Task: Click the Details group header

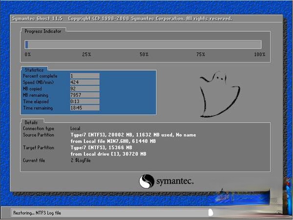Action: (x=31, y=122)
